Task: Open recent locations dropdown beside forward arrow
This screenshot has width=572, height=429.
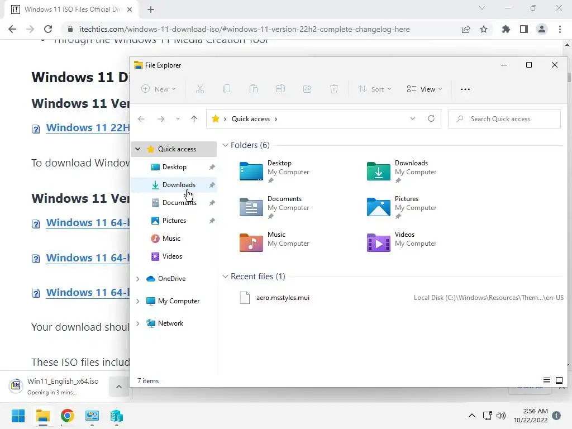Action: (x=178, y=119)
